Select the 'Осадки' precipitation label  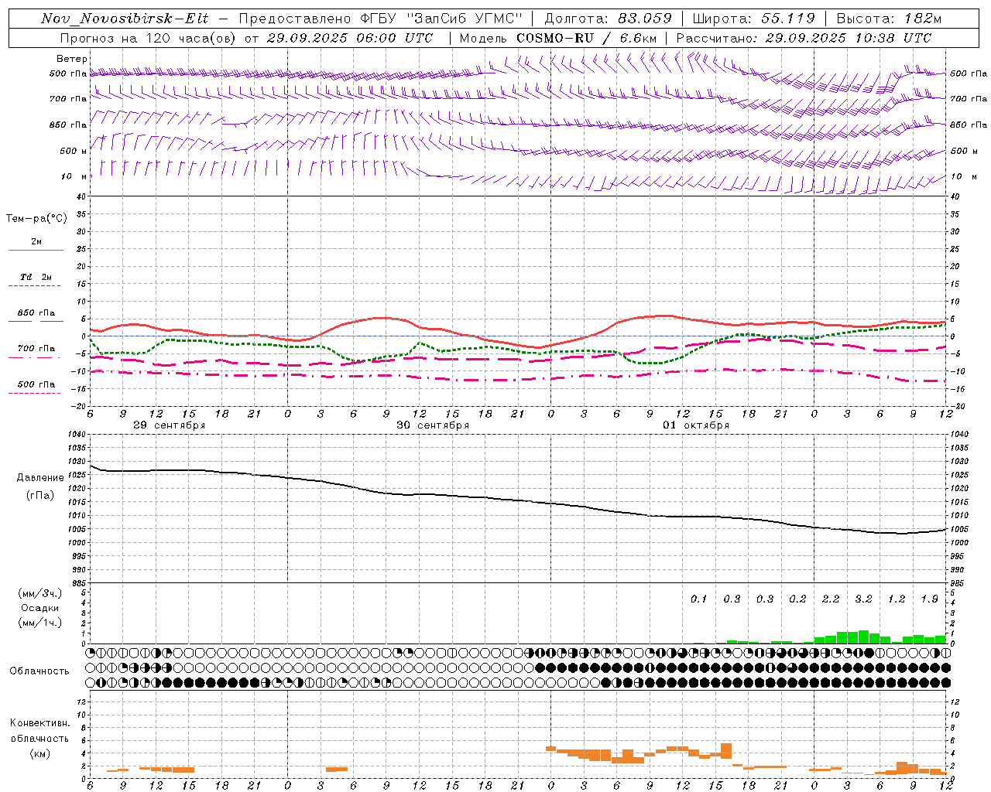pyautogui.click(x=40, y=608)
